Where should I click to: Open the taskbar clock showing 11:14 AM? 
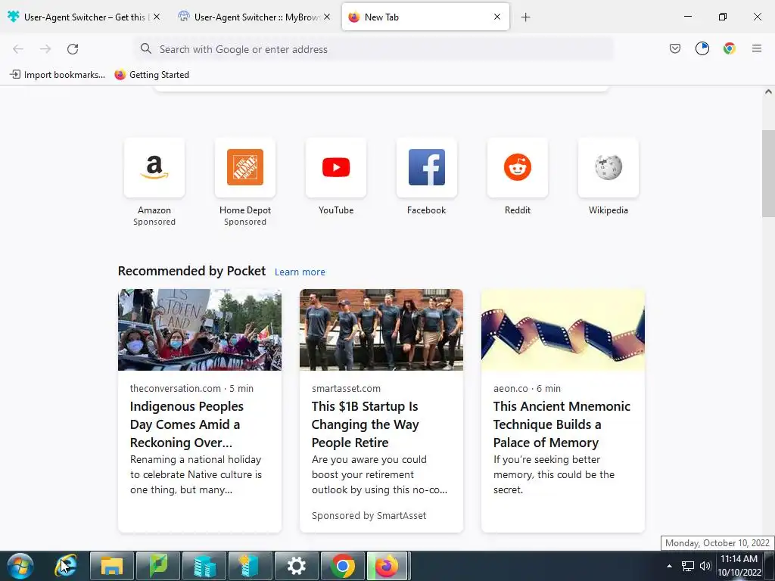point(739,566)
